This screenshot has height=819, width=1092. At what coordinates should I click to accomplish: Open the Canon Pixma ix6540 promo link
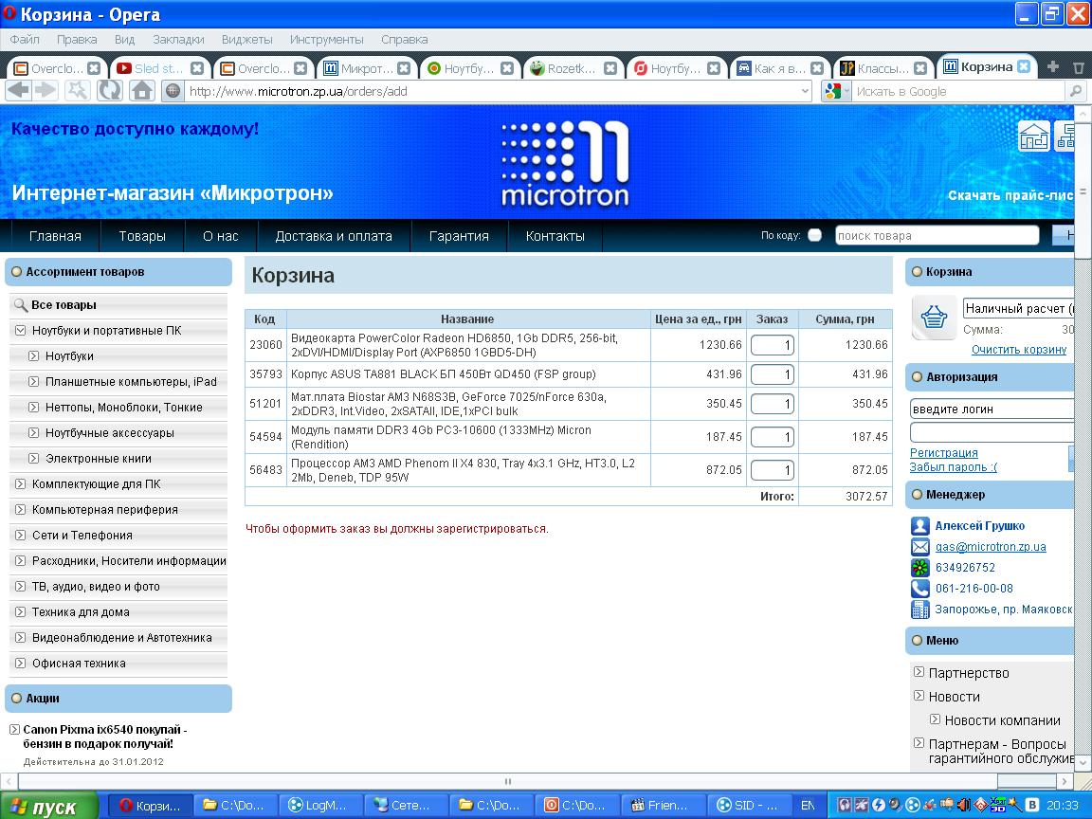(105, 737)
